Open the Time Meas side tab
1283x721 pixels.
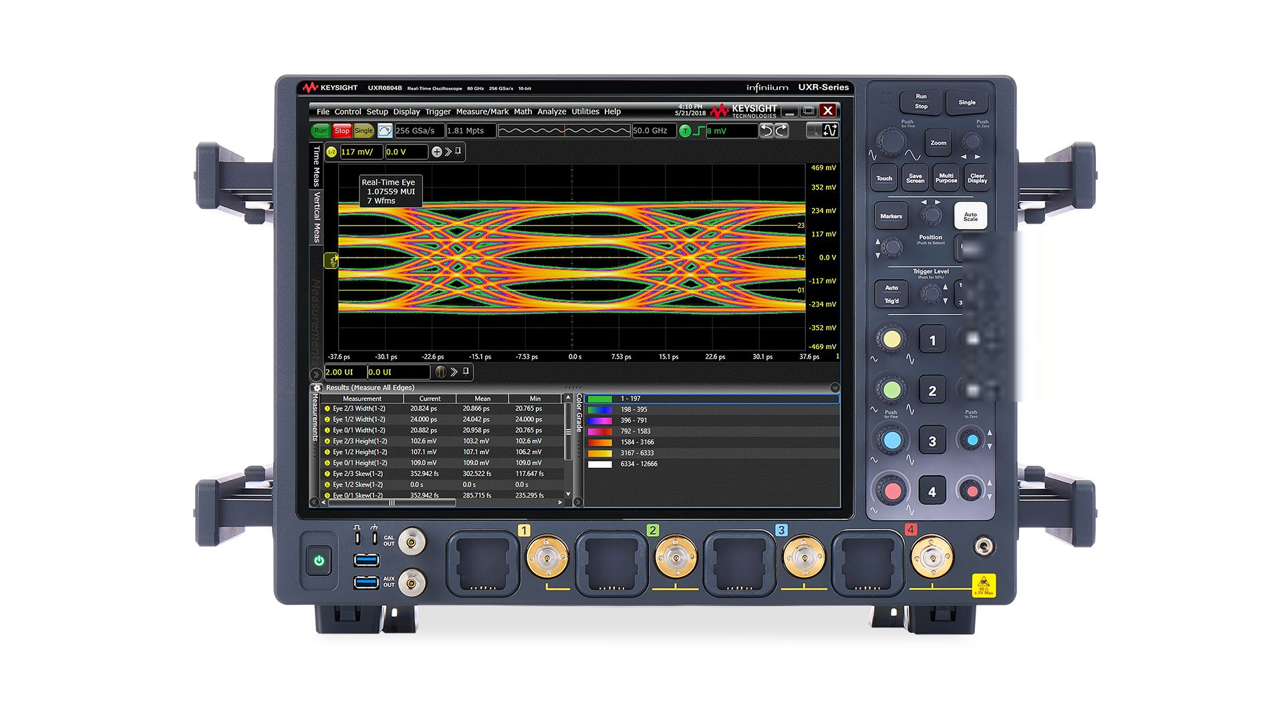(317, 167)
